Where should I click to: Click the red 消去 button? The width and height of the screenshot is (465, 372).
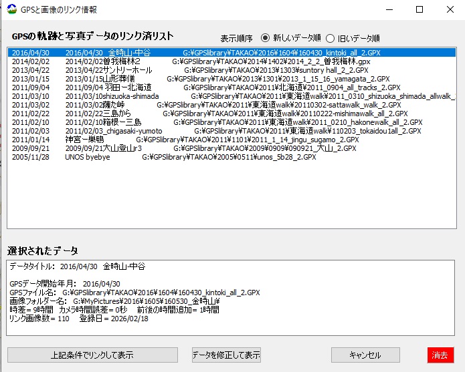(x=440, y=355)
